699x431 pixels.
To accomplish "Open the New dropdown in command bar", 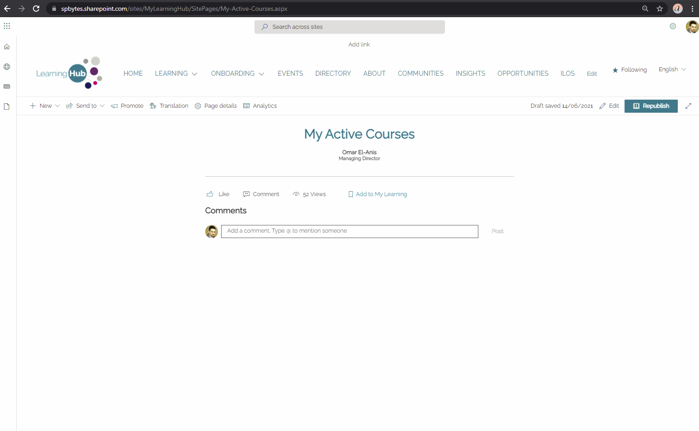I will [45, 106].
